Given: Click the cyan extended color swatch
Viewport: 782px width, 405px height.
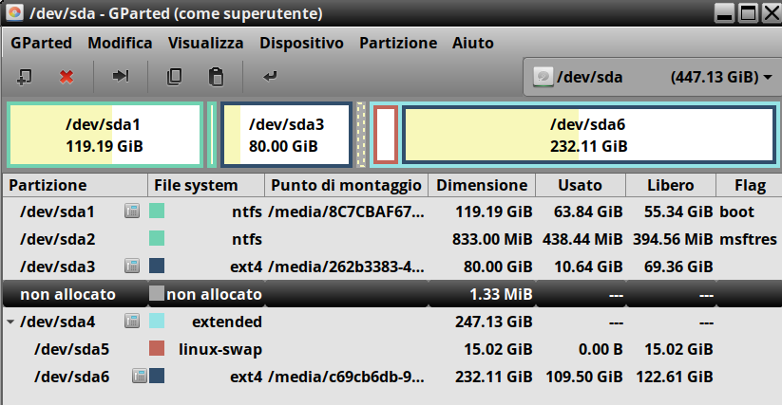Looking at the screenshot, I should [157, 321].
